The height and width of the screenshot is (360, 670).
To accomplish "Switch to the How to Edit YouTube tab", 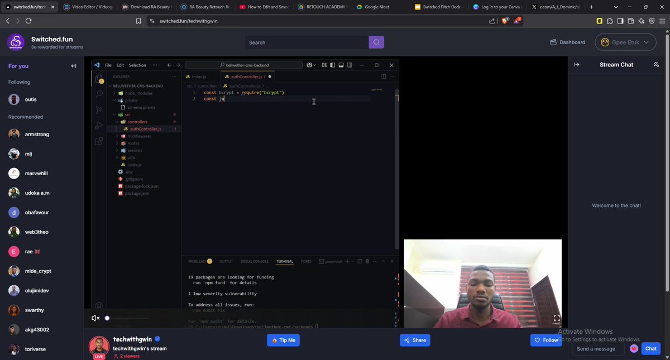I will pyautogui.click(x=263, y=7).
